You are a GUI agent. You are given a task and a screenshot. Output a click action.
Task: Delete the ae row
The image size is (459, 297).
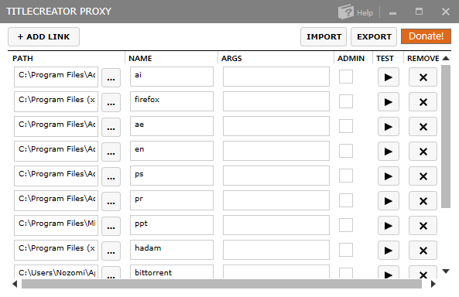click(423, 127)
